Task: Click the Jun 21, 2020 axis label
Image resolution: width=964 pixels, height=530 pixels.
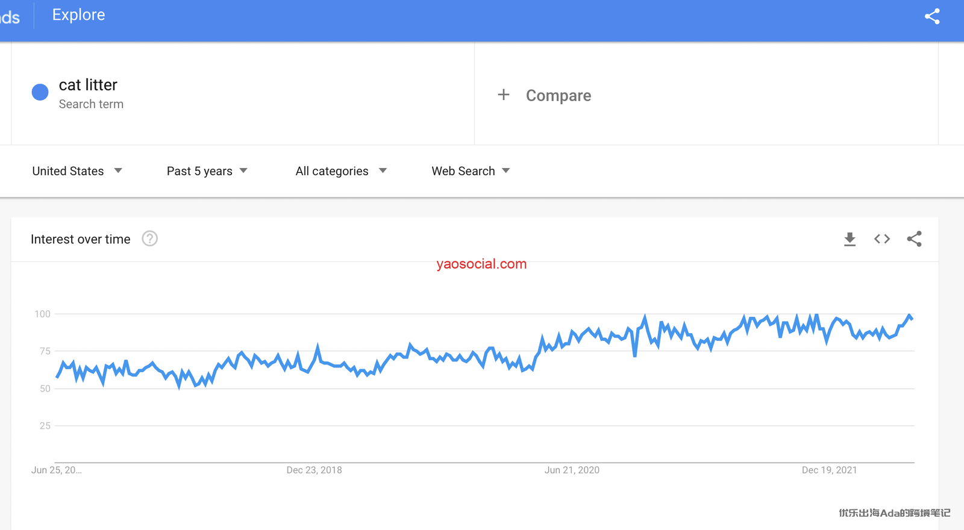Action: 572,470
